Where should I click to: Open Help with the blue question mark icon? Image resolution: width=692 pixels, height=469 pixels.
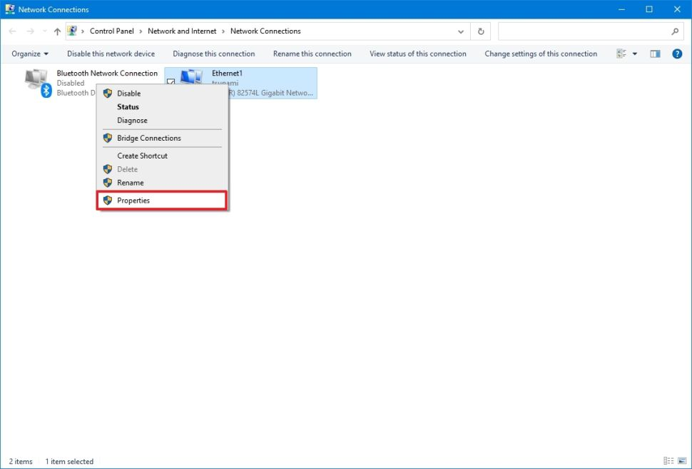point(676,54)
